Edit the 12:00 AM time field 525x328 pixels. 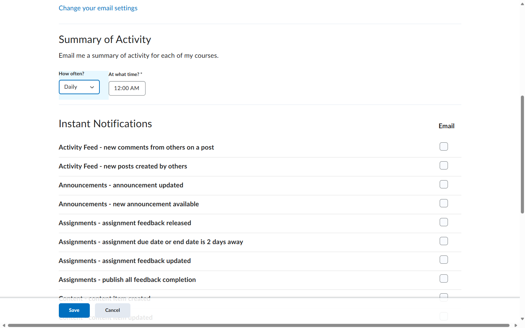coord(127,88)
